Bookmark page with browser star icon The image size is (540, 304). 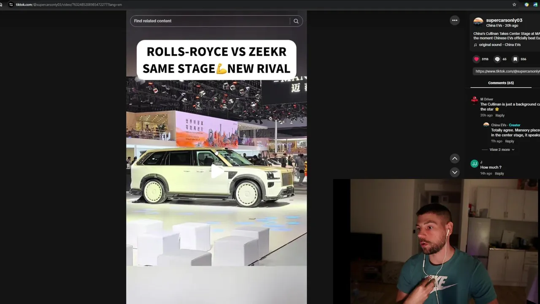coord(514,5)
